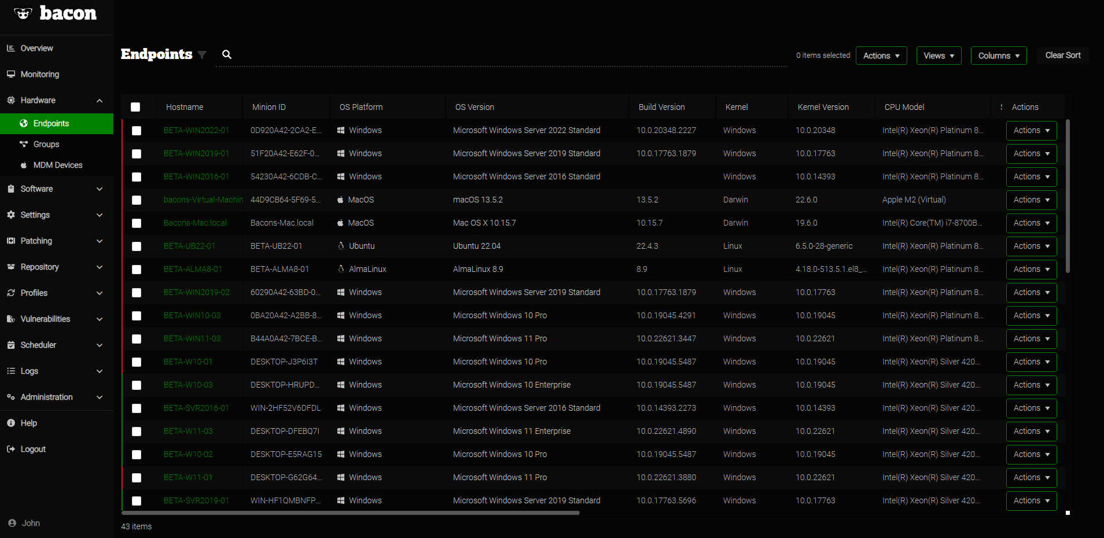Click the Logout arrow icon

click(x=11, y=449)
